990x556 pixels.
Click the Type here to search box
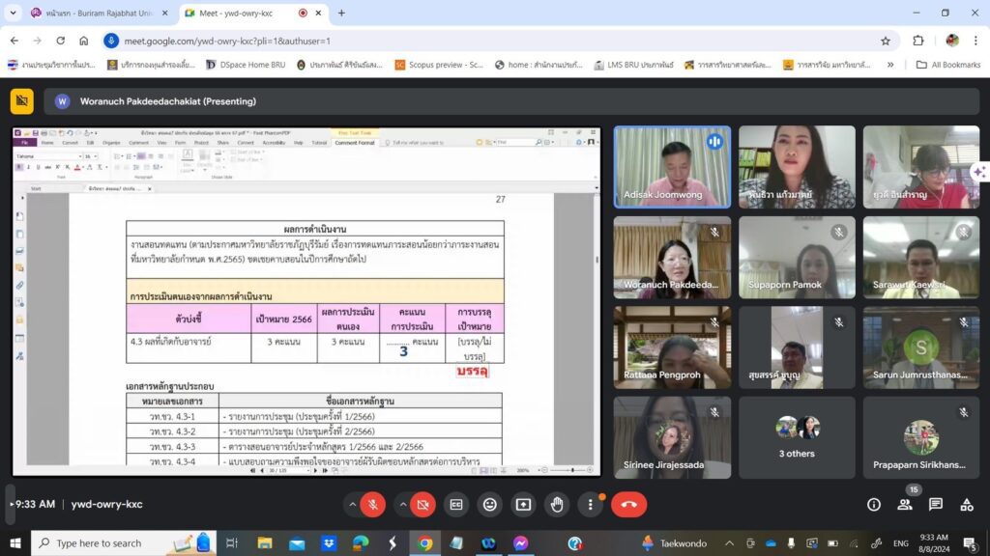(x=123, y=542)
